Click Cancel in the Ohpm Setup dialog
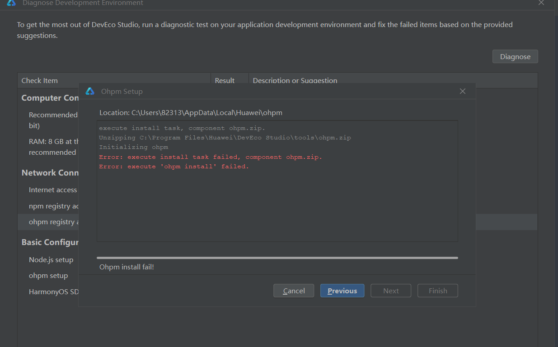Screen dimensions: 558x347 coord(293,291)
